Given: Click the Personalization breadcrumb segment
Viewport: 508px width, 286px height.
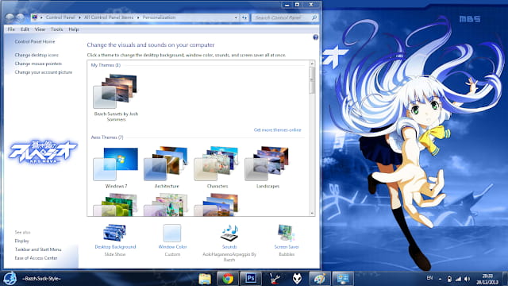Looking at the screenshot, I should pos(159,17).
